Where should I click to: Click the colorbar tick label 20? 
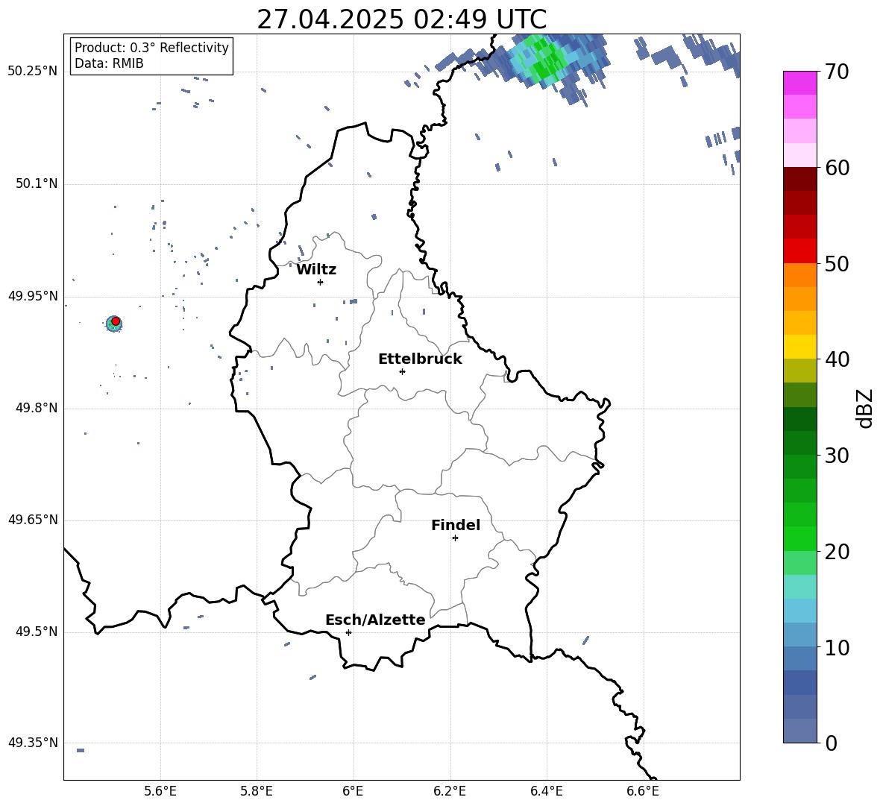[x=837, y=552]
